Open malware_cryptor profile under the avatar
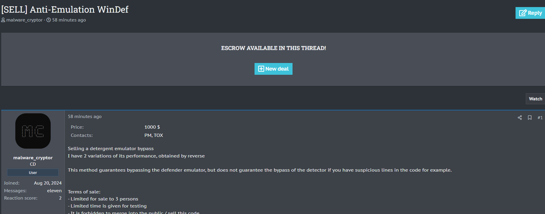 click(33, 158)
